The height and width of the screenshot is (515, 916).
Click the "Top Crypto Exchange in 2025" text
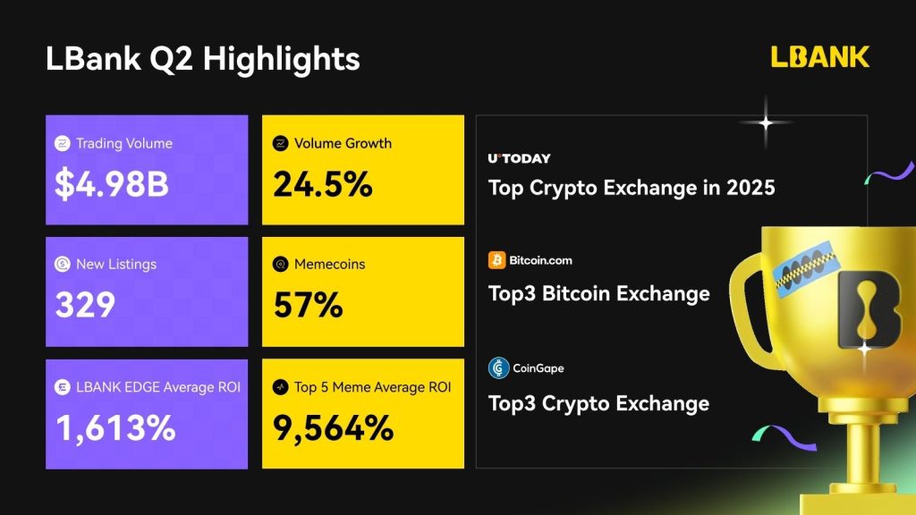631,188
